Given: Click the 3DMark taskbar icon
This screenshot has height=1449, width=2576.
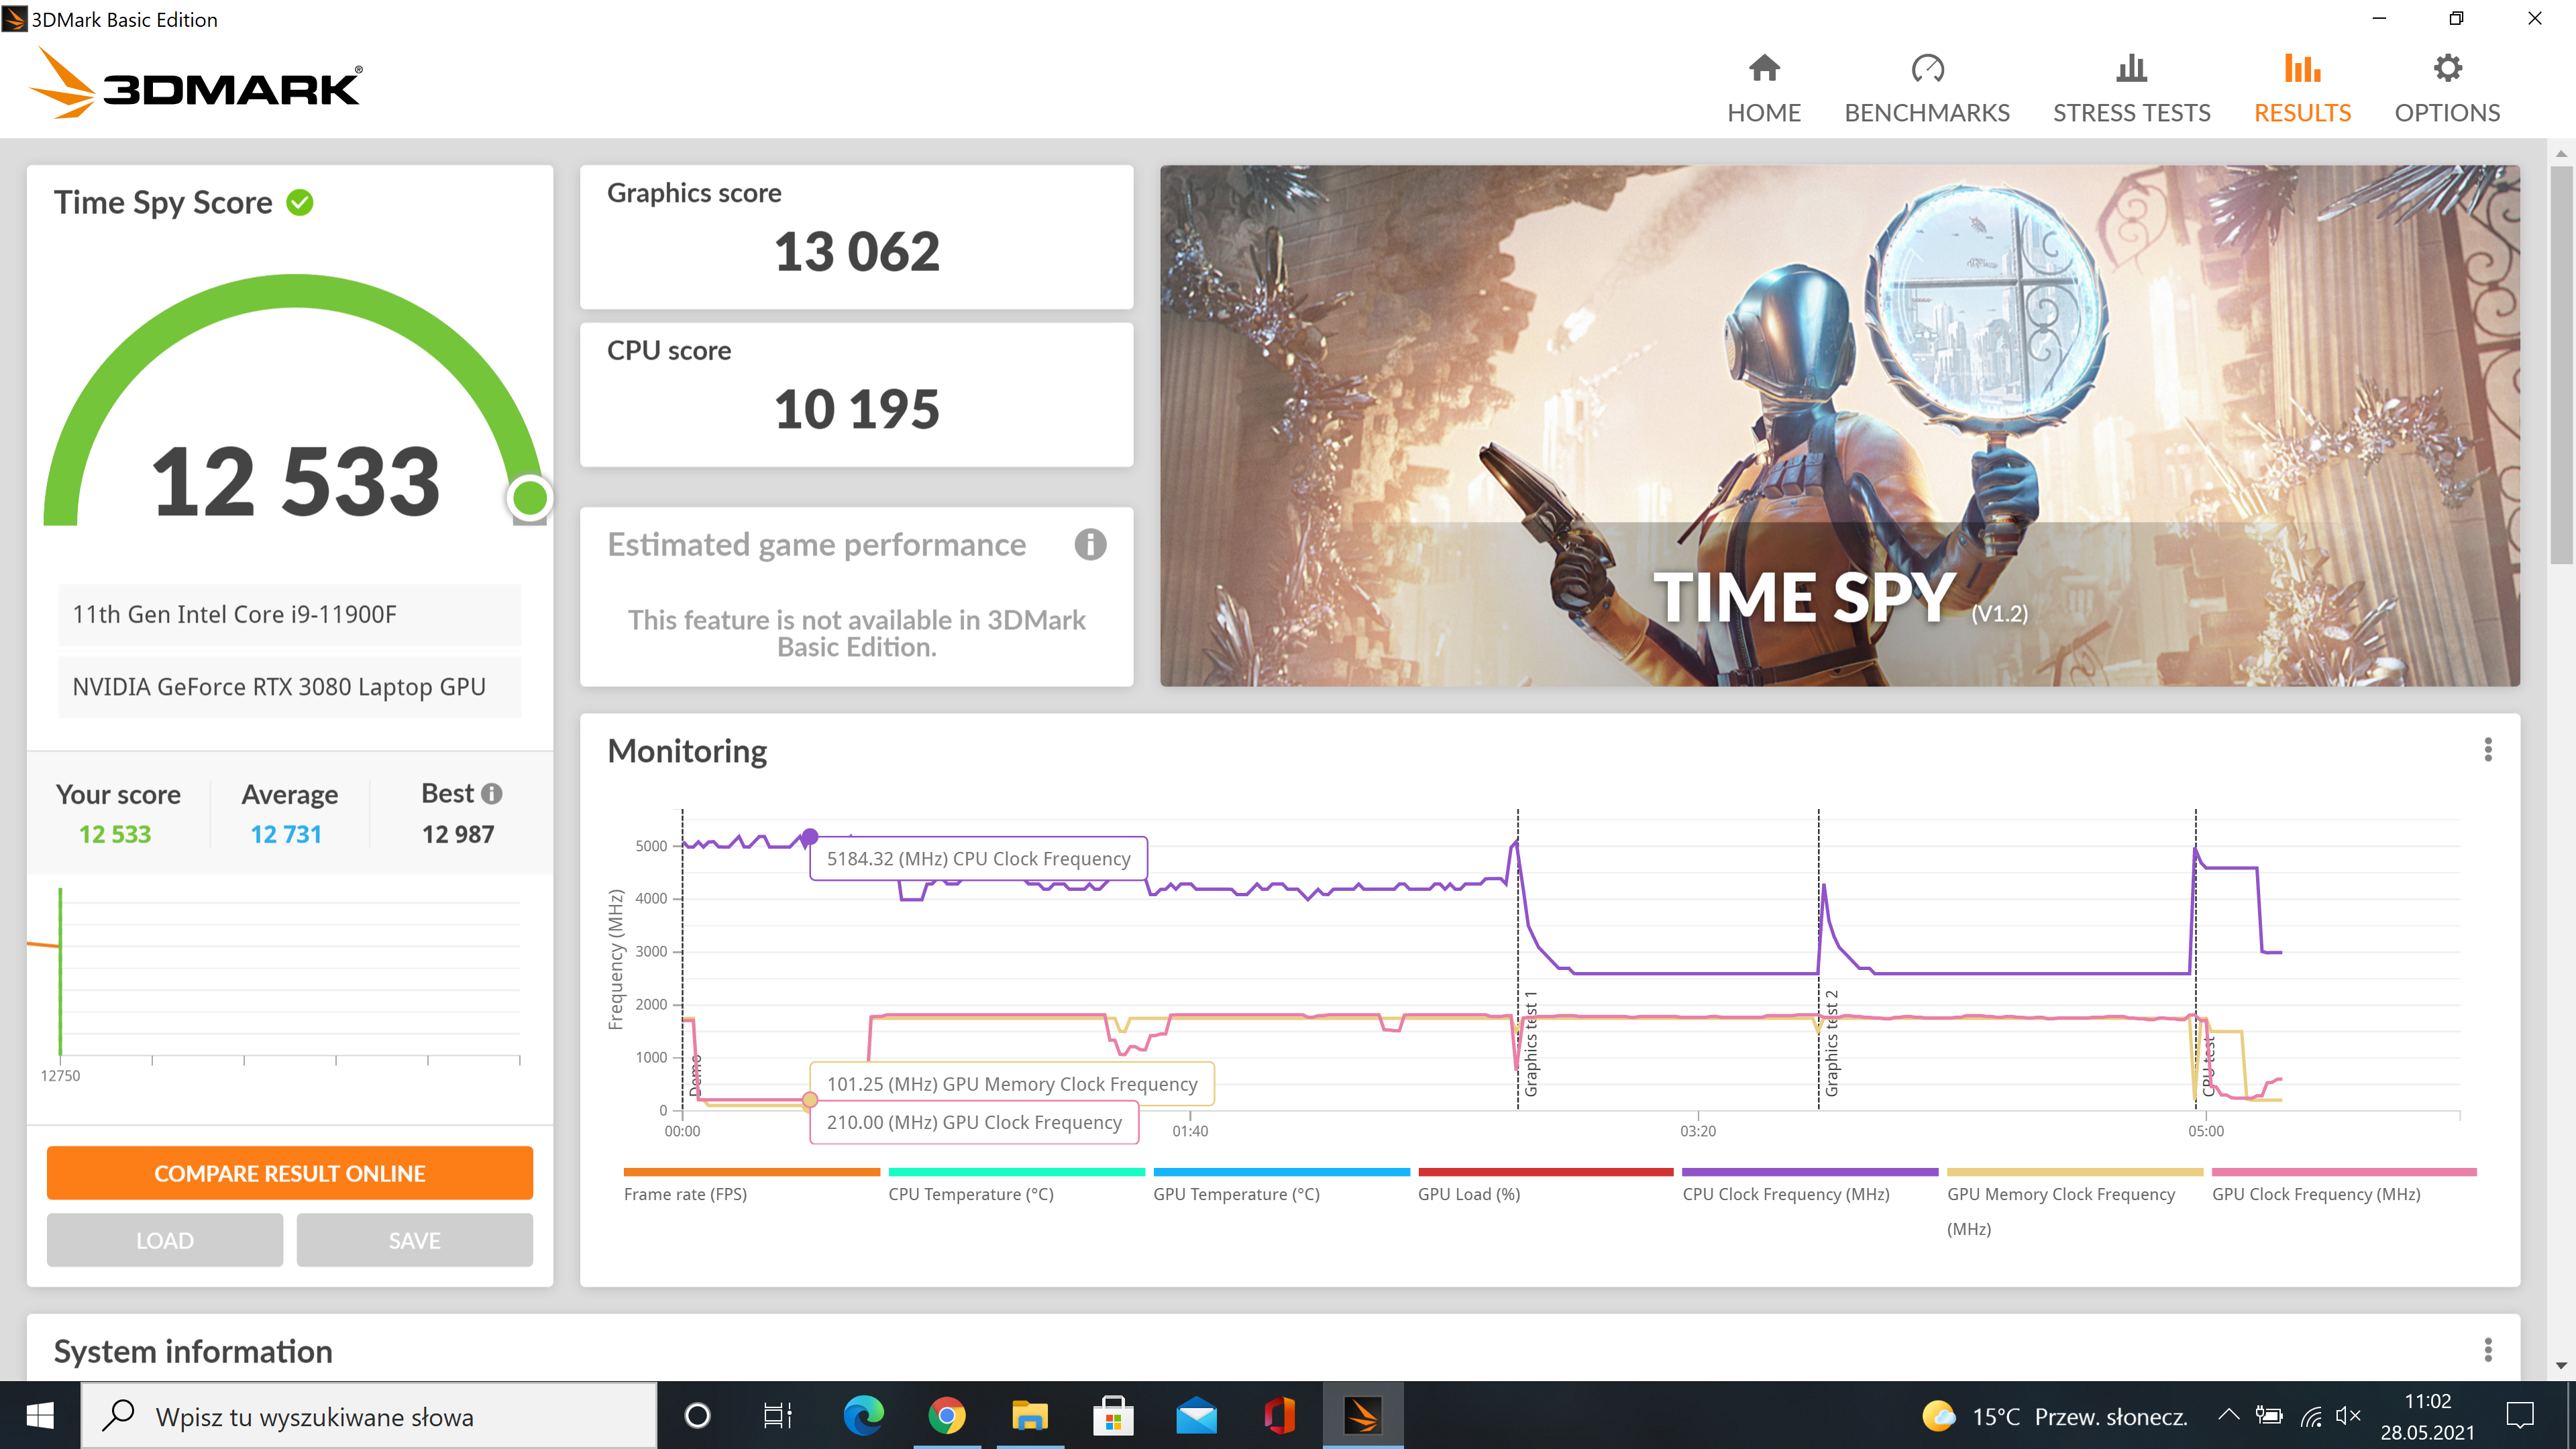Looking at the screenshot, I should (x=1363, y=1416).
